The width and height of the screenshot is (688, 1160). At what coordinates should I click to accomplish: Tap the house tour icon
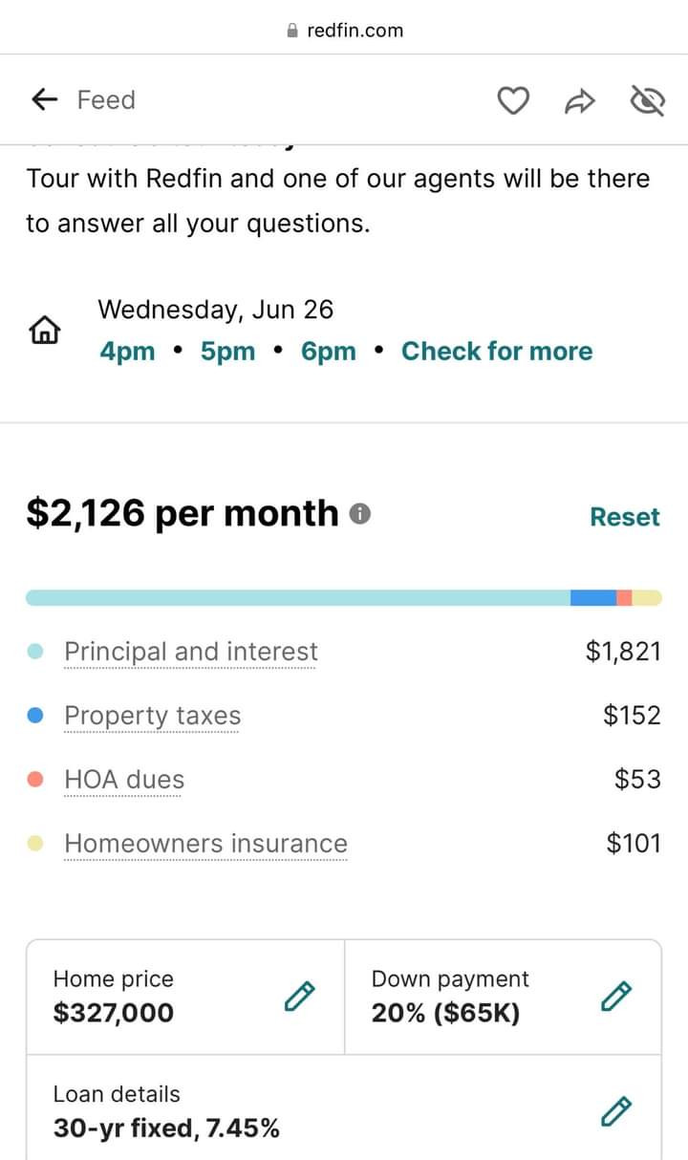coord(45,331)
